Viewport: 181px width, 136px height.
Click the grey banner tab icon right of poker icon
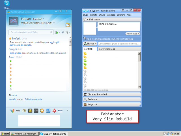60,111
